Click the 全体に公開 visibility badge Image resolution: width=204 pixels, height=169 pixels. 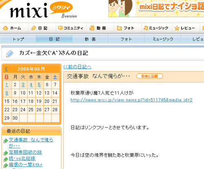coord(150,76)
